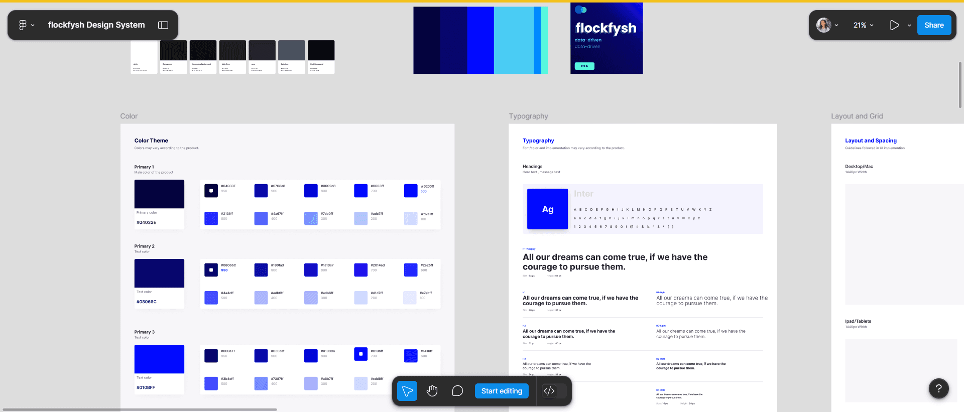
Task: Select the #7387ff 400 swatch
Action: [x=261, y=383]
